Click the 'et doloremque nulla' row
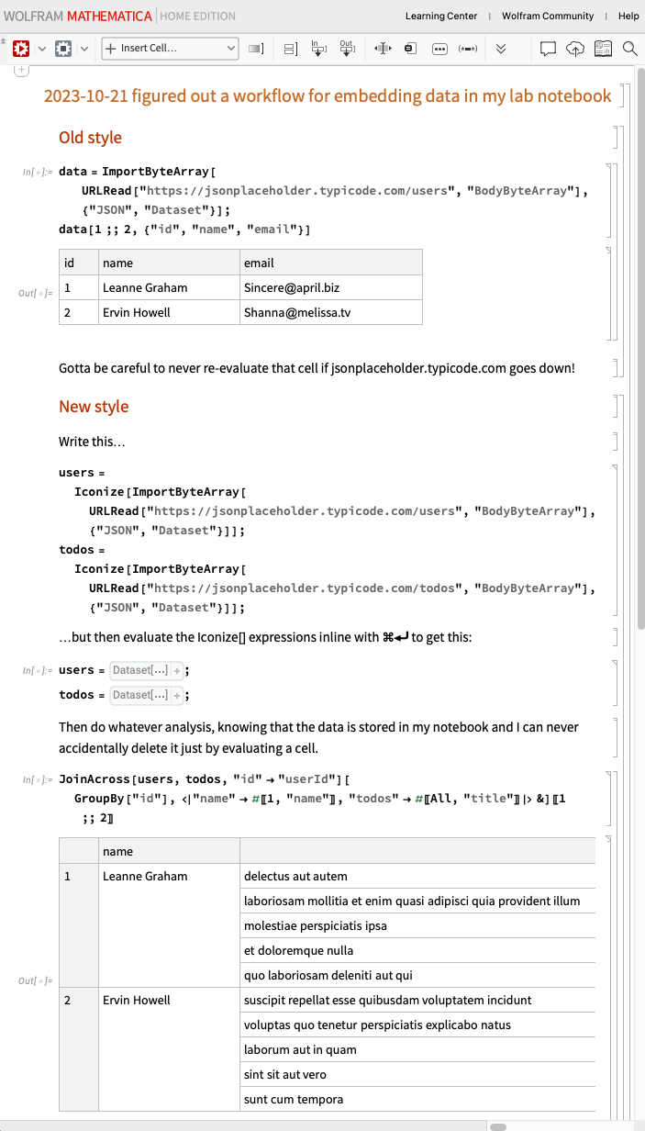The width and height of the screenshot is (645, 1131). tap(417, 950)
